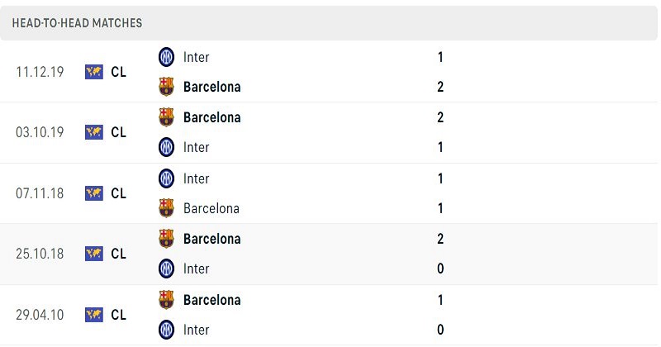Click Inter crest in 29.04.10 match
This screenshot has height=347, width=661.
(x=166, y=330)
